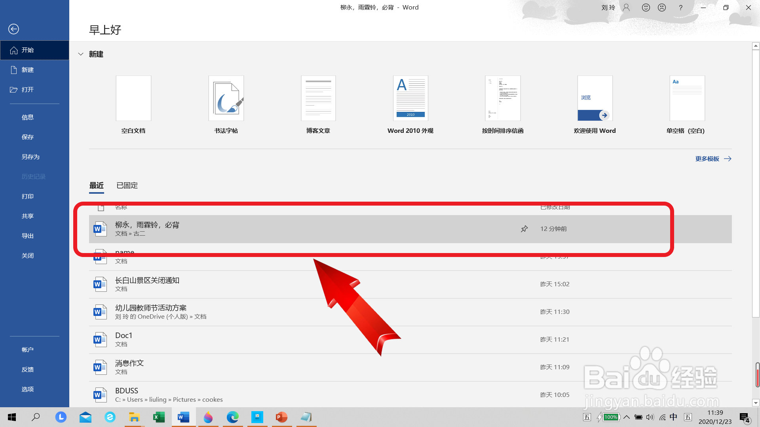Click the scrollbar up arrow

coord(756,46)
